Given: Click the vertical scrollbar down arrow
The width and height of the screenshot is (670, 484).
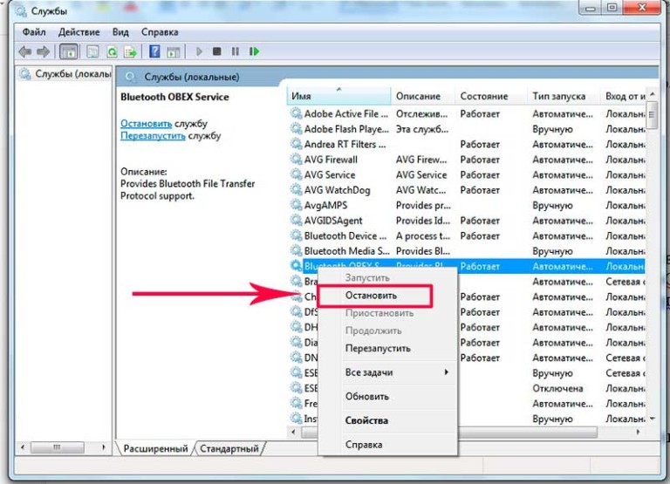Looking at the screenshot, I should [653, 419].
